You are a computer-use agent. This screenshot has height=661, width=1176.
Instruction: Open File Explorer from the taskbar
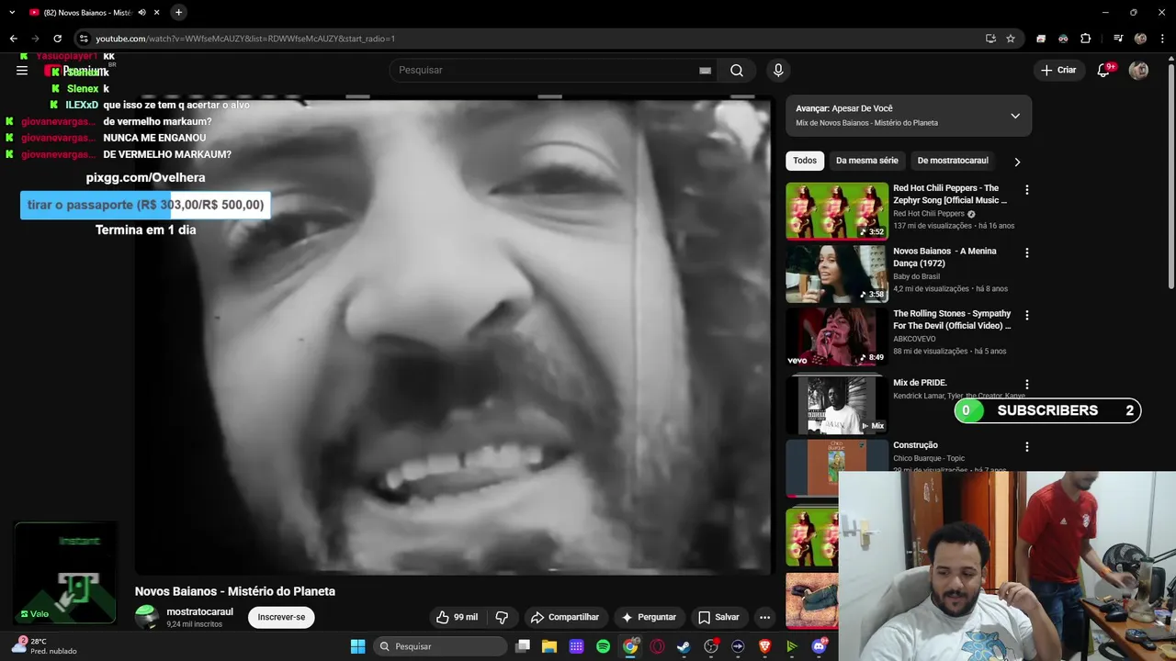pos(549,646)
